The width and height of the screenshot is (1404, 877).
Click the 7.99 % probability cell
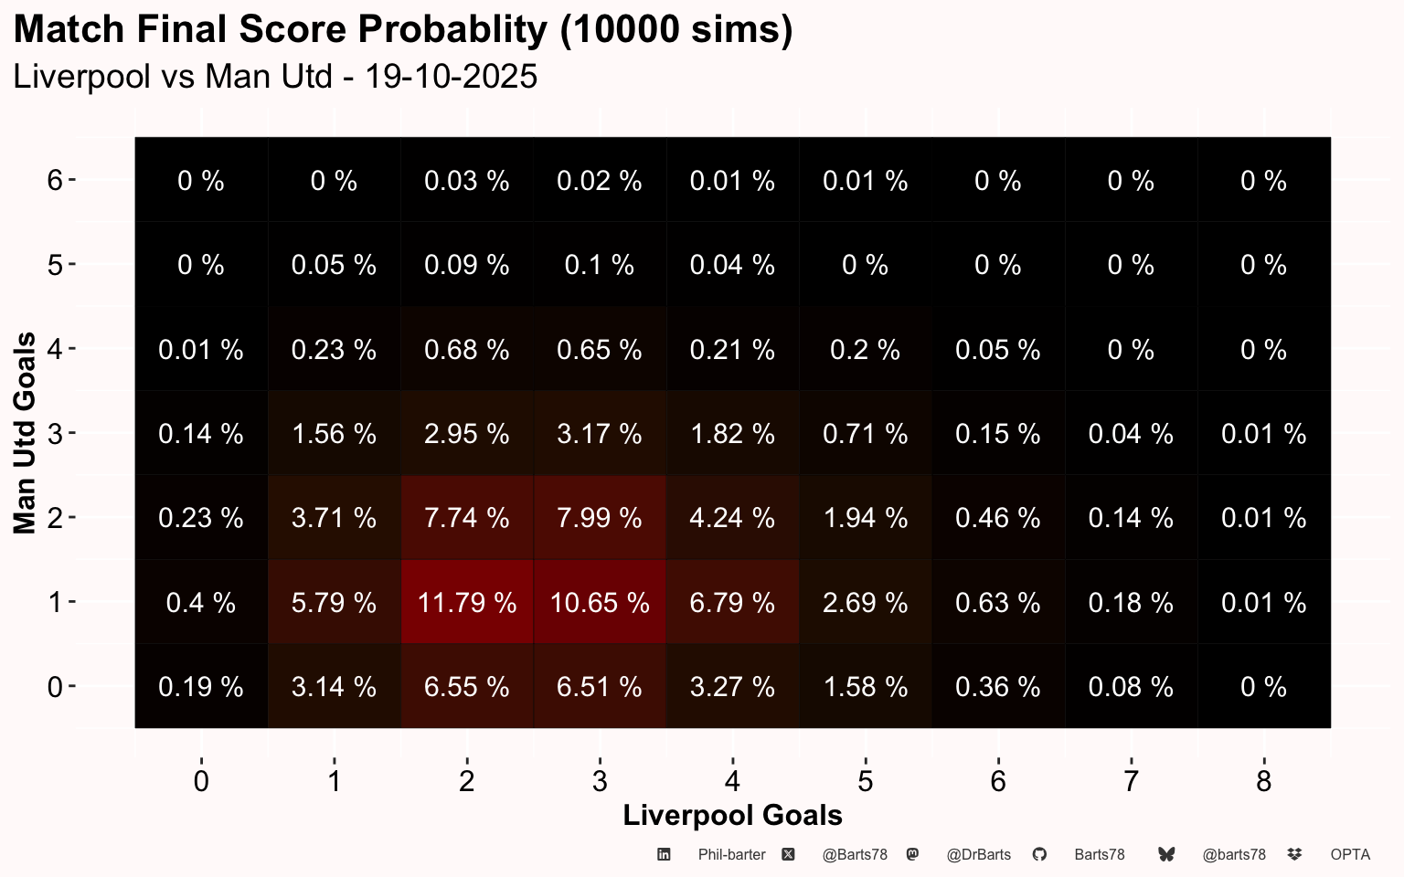pos(600,518)
